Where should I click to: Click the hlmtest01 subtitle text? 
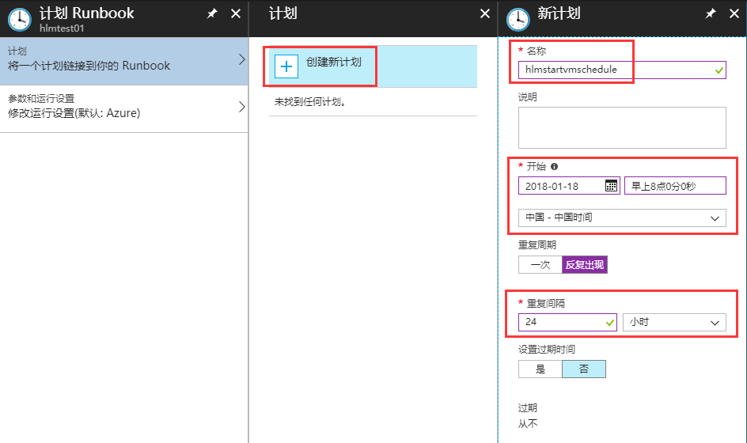[62, 28]
